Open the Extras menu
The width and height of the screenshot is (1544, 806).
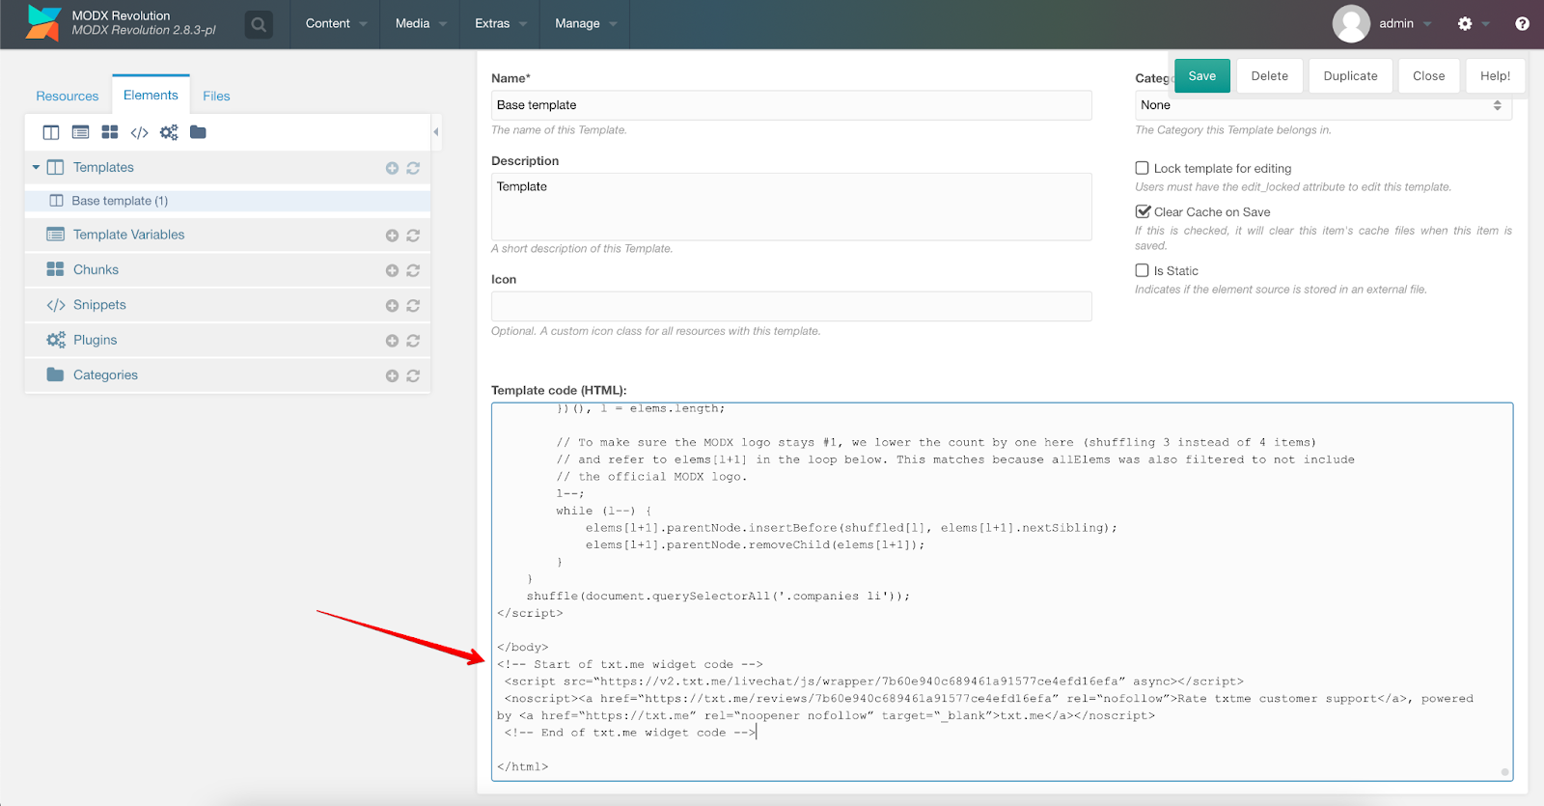(x=500, y=24)
